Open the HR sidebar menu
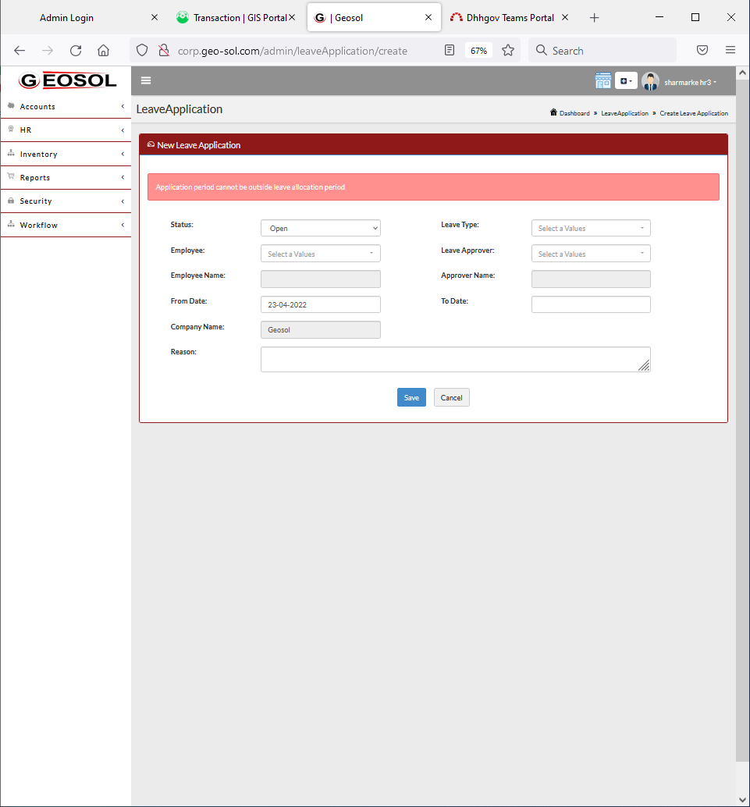This screenshot has width=750, height=807. tap(66, 130)
